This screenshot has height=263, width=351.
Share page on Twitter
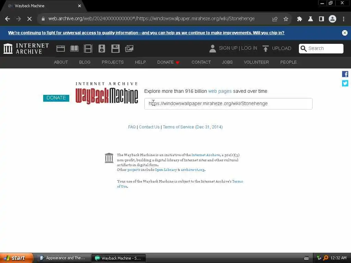coord(345,83)
